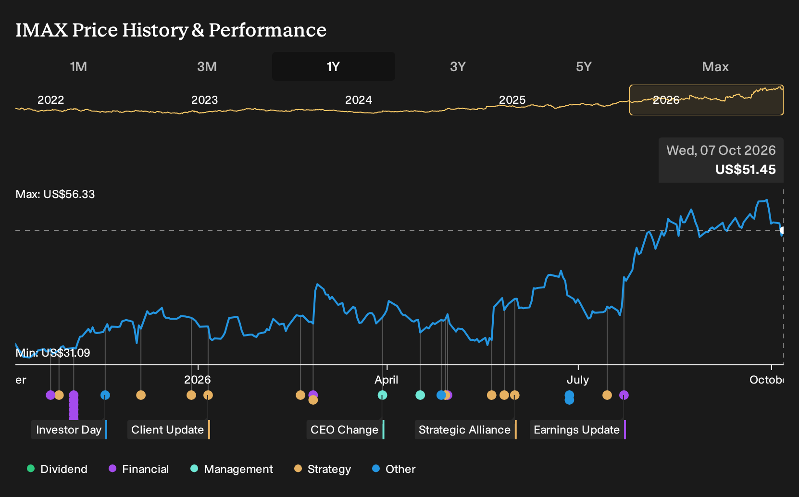Click the strategy marker above Client Update
This screenshot has height=497, width=799.
coord(208,395)
